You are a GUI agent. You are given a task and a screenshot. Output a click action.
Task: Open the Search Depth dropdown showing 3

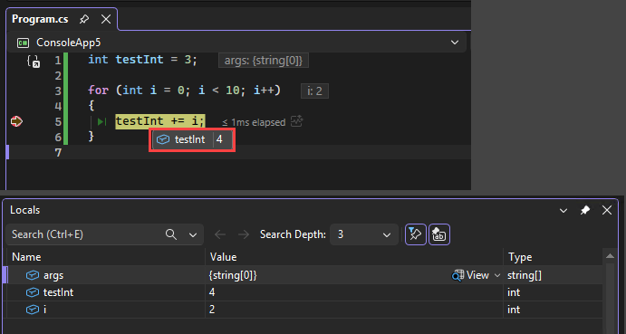364,234
